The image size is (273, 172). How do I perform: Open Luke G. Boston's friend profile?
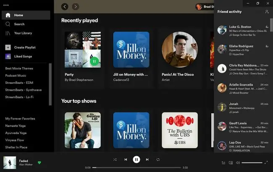point(240,27)
